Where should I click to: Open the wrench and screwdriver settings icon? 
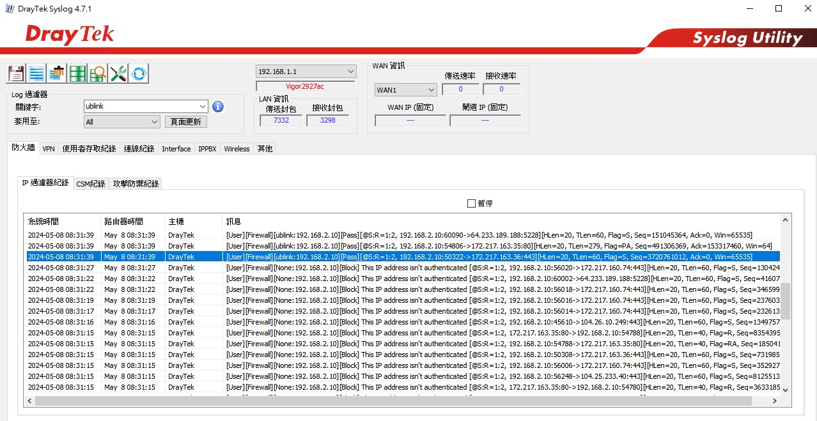click(x=118, y=73)
